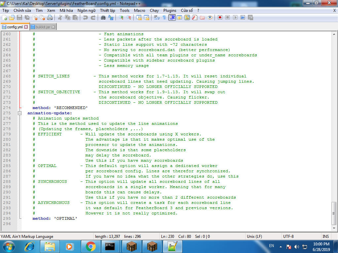Close the current document via toolbar
Viewport: 338px width, 253px height.
point(35,18)
